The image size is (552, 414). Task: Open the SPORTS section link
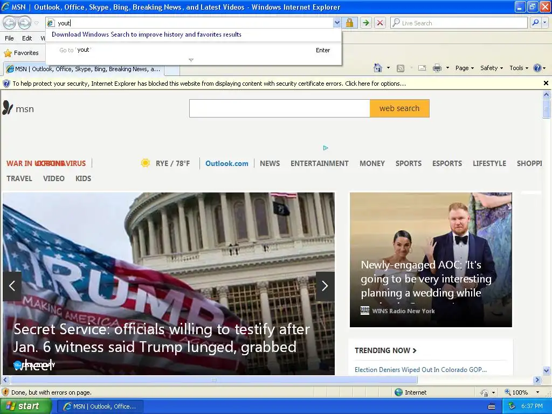click(409, 164)
